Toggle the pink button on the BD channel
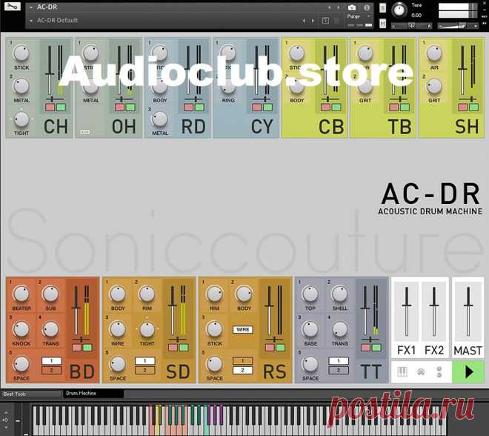The height and width of the screenshot is (436, 489). pos(76,348)
